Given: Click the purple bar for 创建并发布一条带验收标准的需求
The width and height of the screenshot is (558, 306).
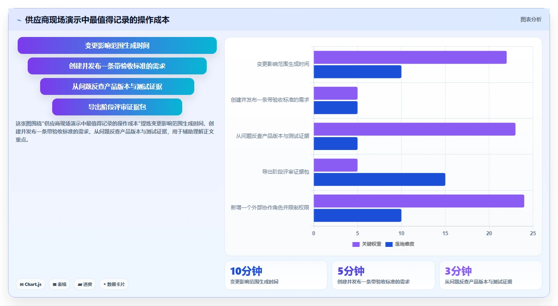Looking at the screenshot, I should (336, 93).
